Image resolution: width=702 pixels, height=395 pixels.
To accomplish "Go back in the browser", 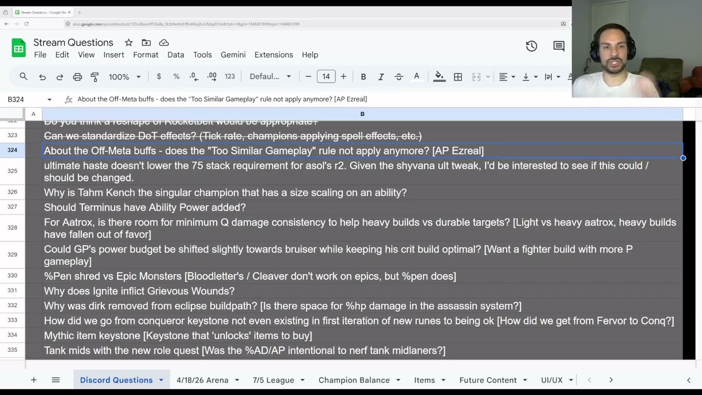I will (x=7, y=24).
